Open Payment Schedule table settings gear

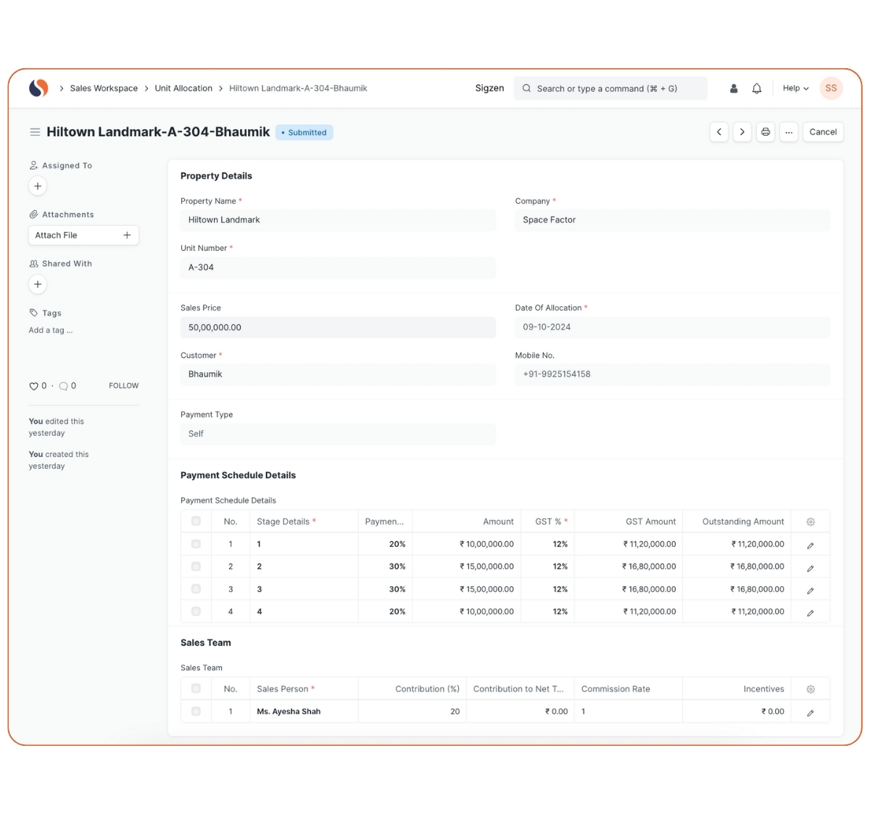(810, 522)
